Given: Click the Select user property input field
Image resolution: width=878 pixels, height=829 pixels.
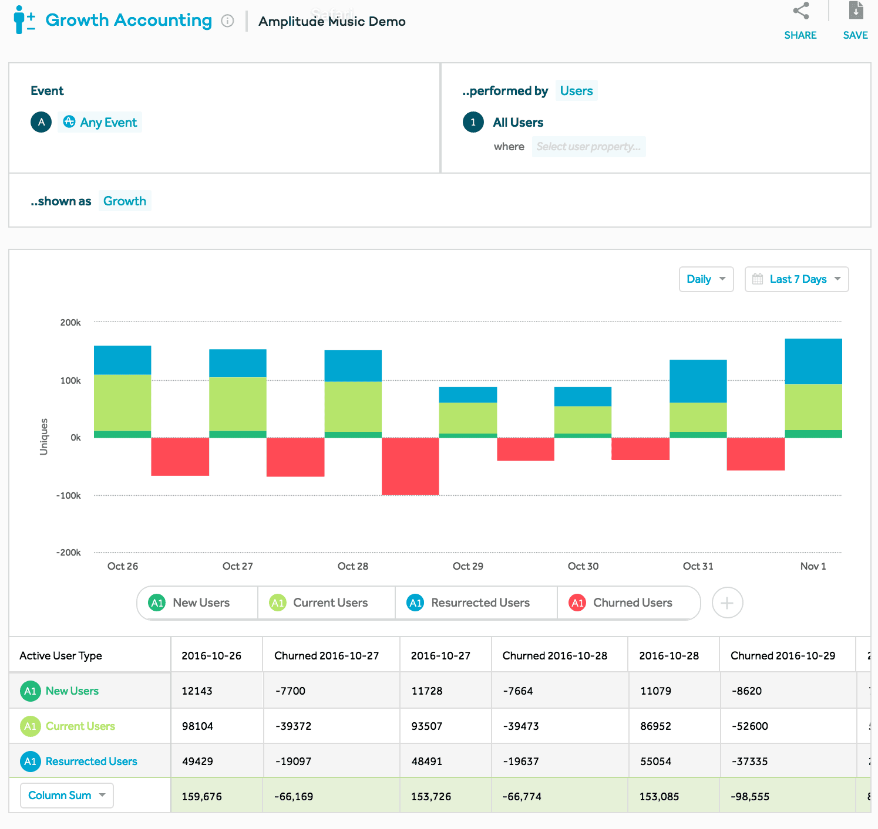Looking at the screenshot, I should pos(589,147).
